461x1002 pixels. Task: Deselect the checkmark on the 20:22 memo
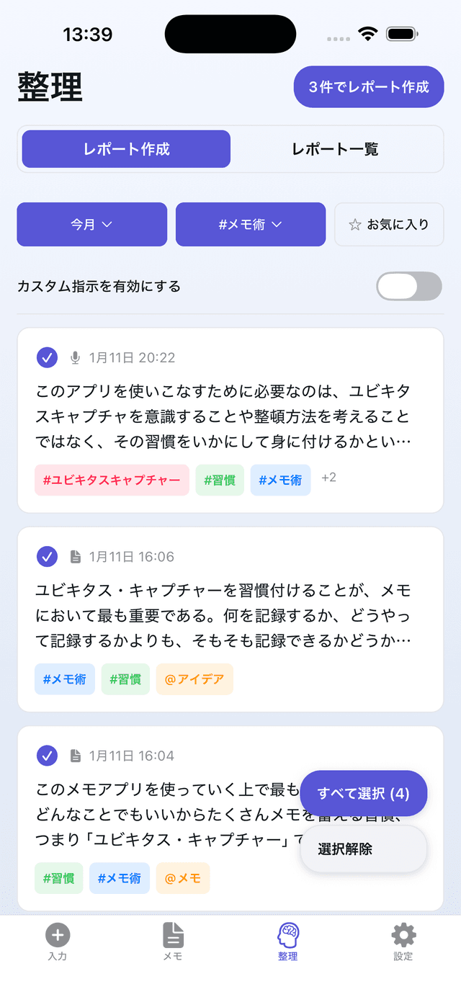tap(47, 357)
